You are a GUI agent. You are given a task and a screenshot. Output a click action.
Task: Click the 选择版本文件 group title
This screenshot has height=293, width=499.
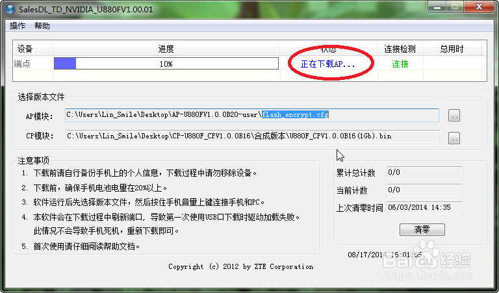tap(41, 97)
